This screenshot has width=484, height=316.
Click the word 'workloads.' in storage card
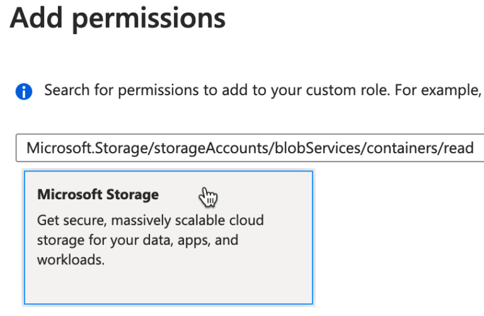71,260
